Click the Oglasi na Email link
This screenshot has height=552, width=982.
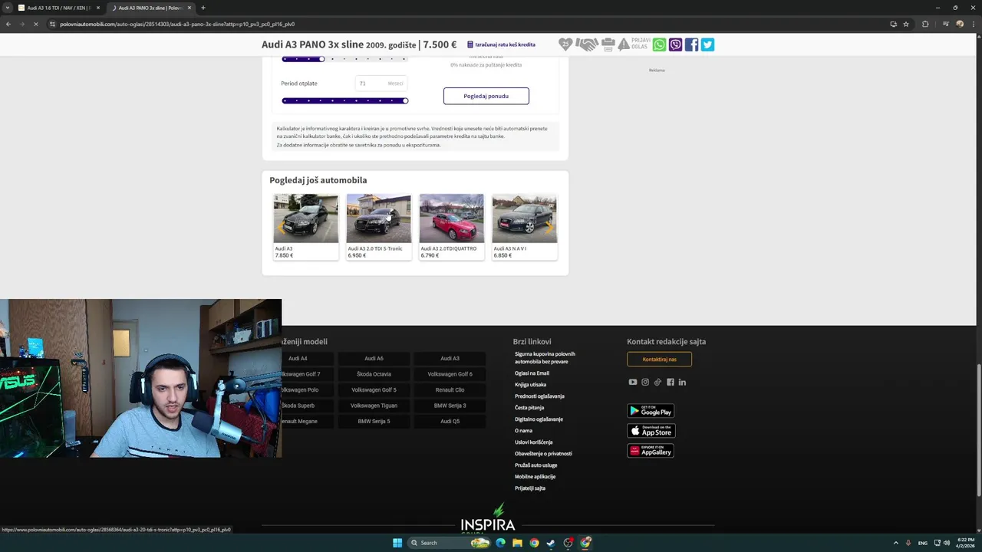pyautogui.click(x=532, y=373)
